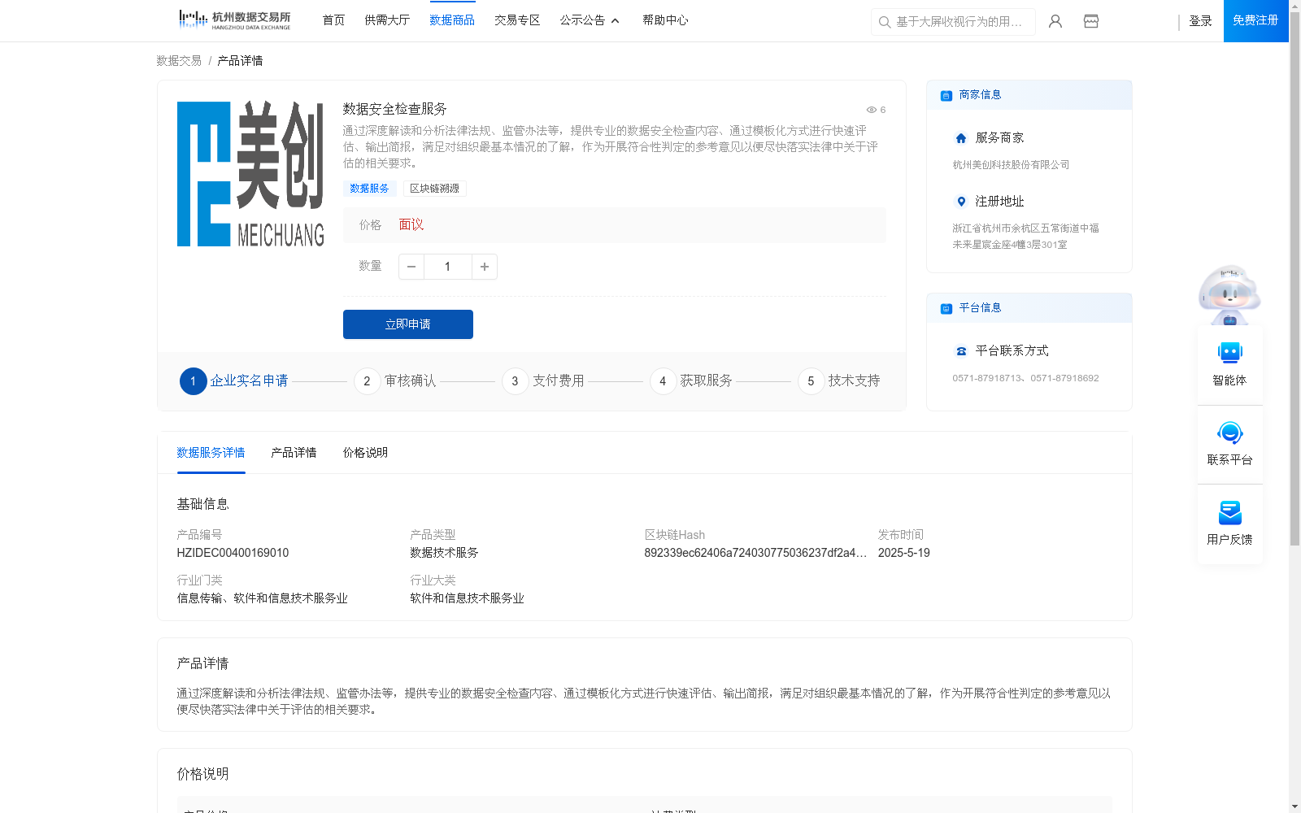Go to 首页 in top navigation

tap(333, 20)
